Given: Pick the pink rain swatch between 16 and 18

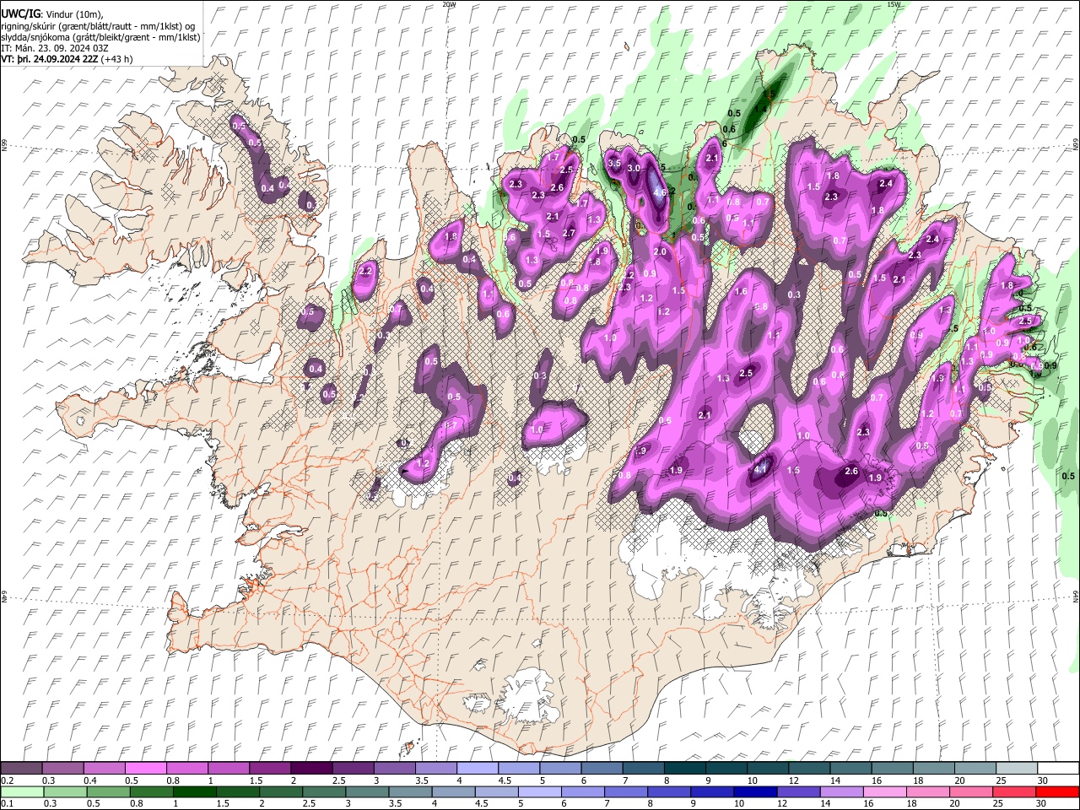Looking at the screenshot, I should click(x=885, y=791).
